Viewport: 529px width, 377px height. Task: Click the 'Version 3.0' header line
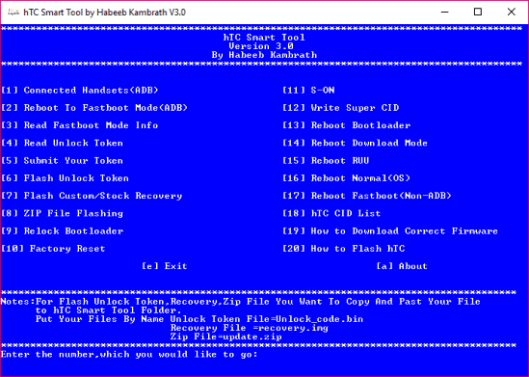tap(261, 46)
